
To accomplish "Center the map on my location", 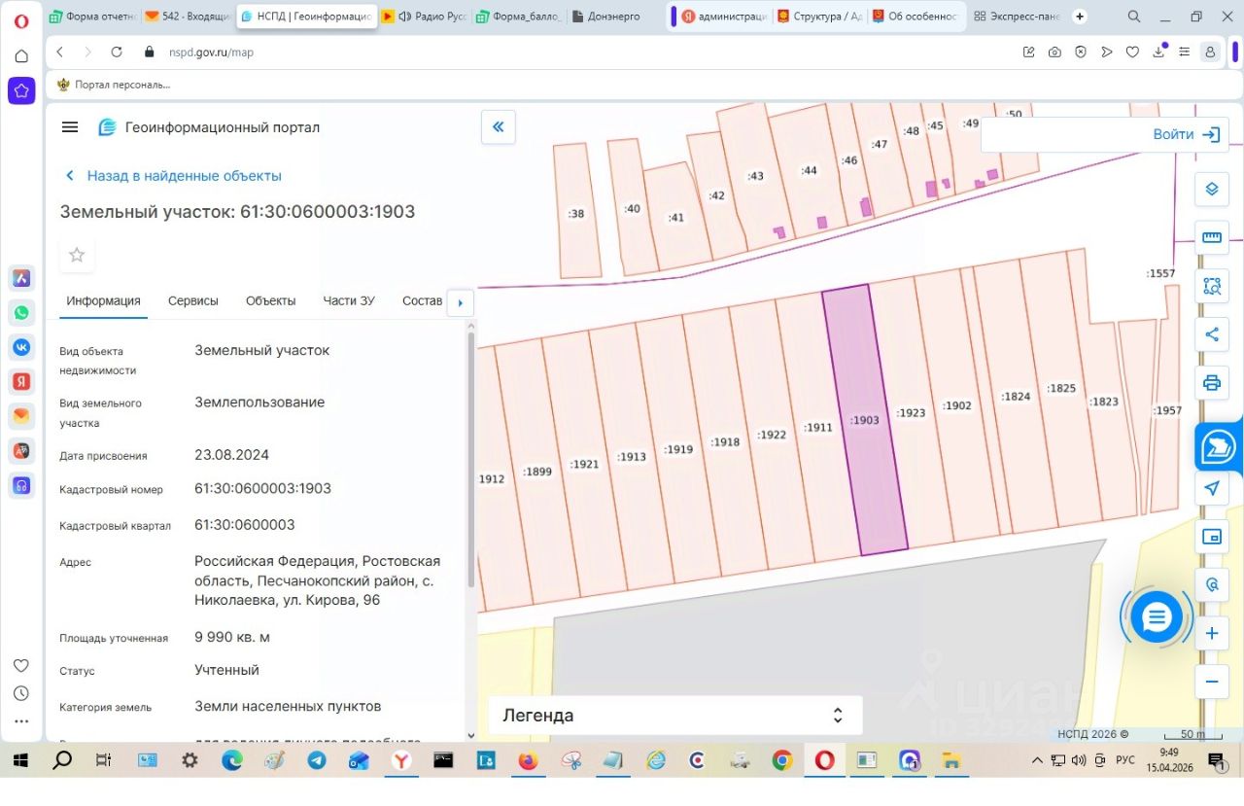I will pos(1211,488).
